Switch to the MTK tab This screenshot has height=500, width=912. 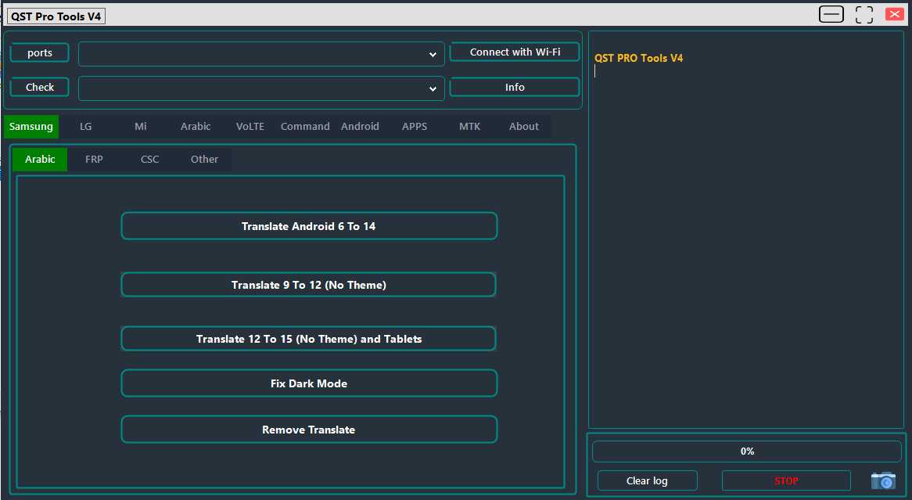point(469,126)
